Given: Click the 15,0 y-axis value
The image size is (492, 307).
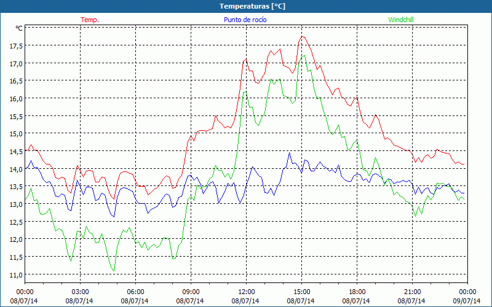Looking at the screenshot, I should (16, 134).
